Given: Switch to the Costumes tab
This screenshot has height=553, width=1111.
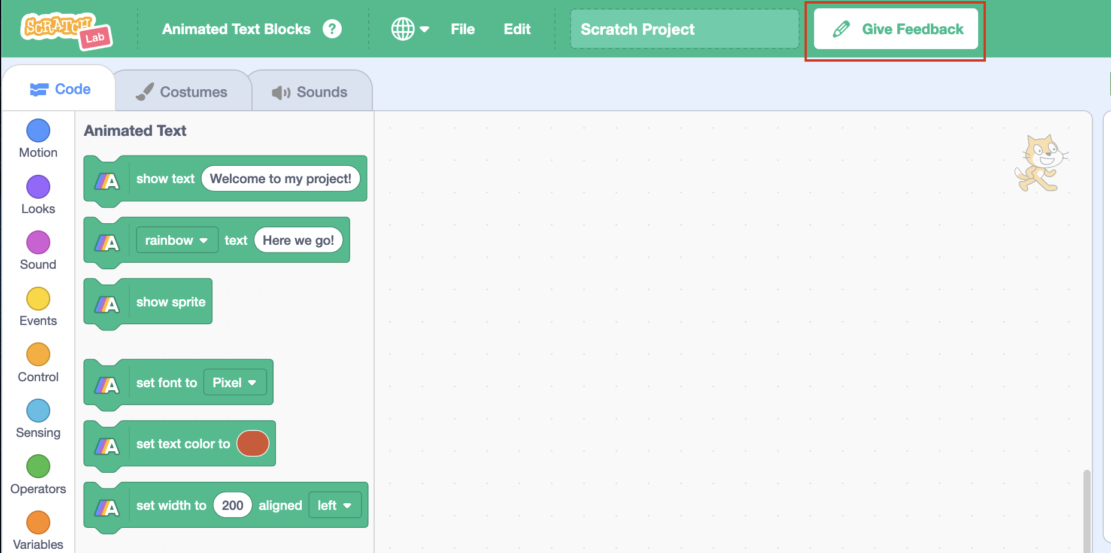Looking at the screenshot, I should point(182,92).
